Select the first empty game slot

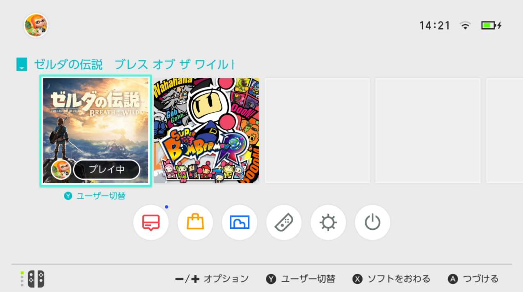point(317,131)
